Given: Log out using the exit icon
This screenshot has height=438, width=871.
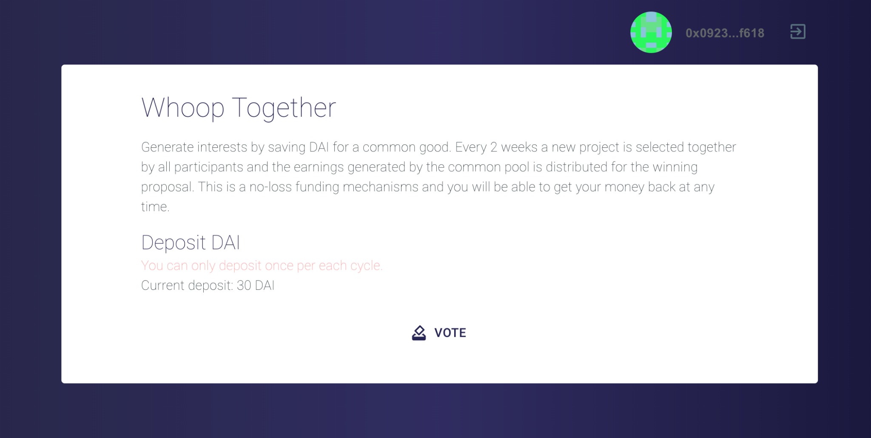Looking at the screenshot, I should pyautogui.click(x=797, y=31).
